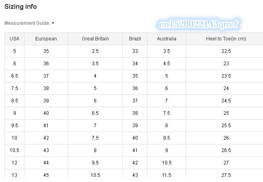Click Great Britain size 6.5 cell
The image size is (263, 182).
[95, 113]
